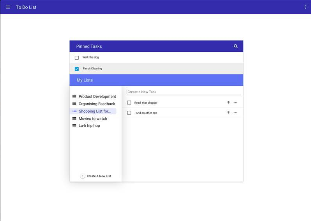
Task: Click the 'Pinned Tasks' header title
Action: click(89, 46)
